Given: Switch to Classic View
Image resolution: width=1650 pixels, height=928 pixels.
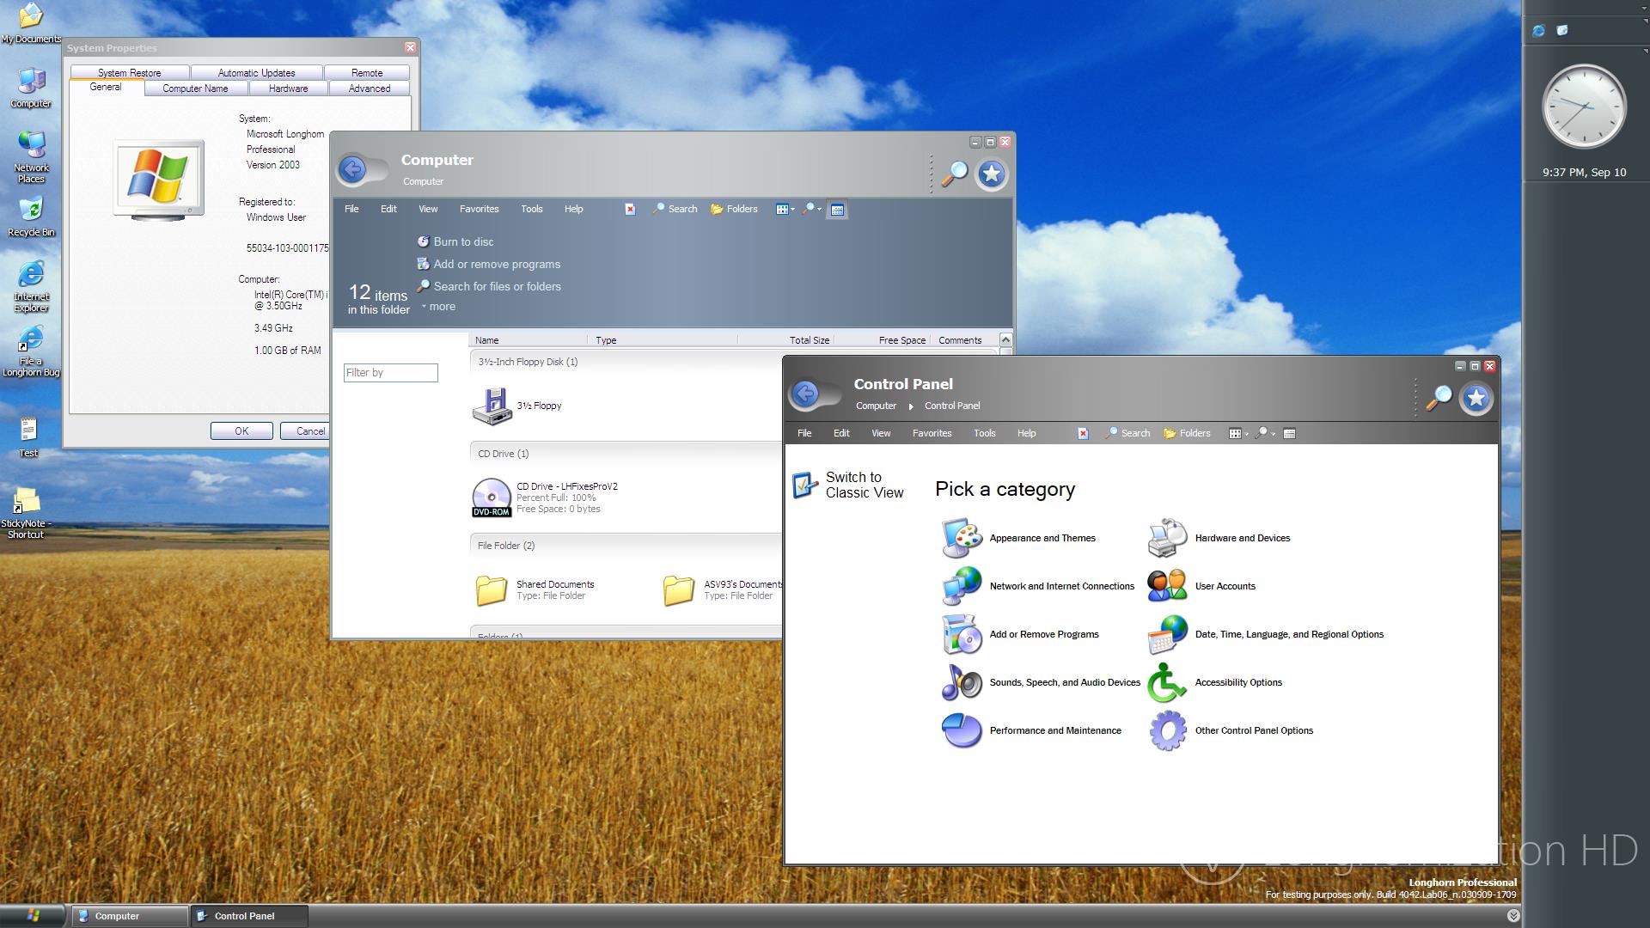Looking at the screenshot, I should pos(864,485).
